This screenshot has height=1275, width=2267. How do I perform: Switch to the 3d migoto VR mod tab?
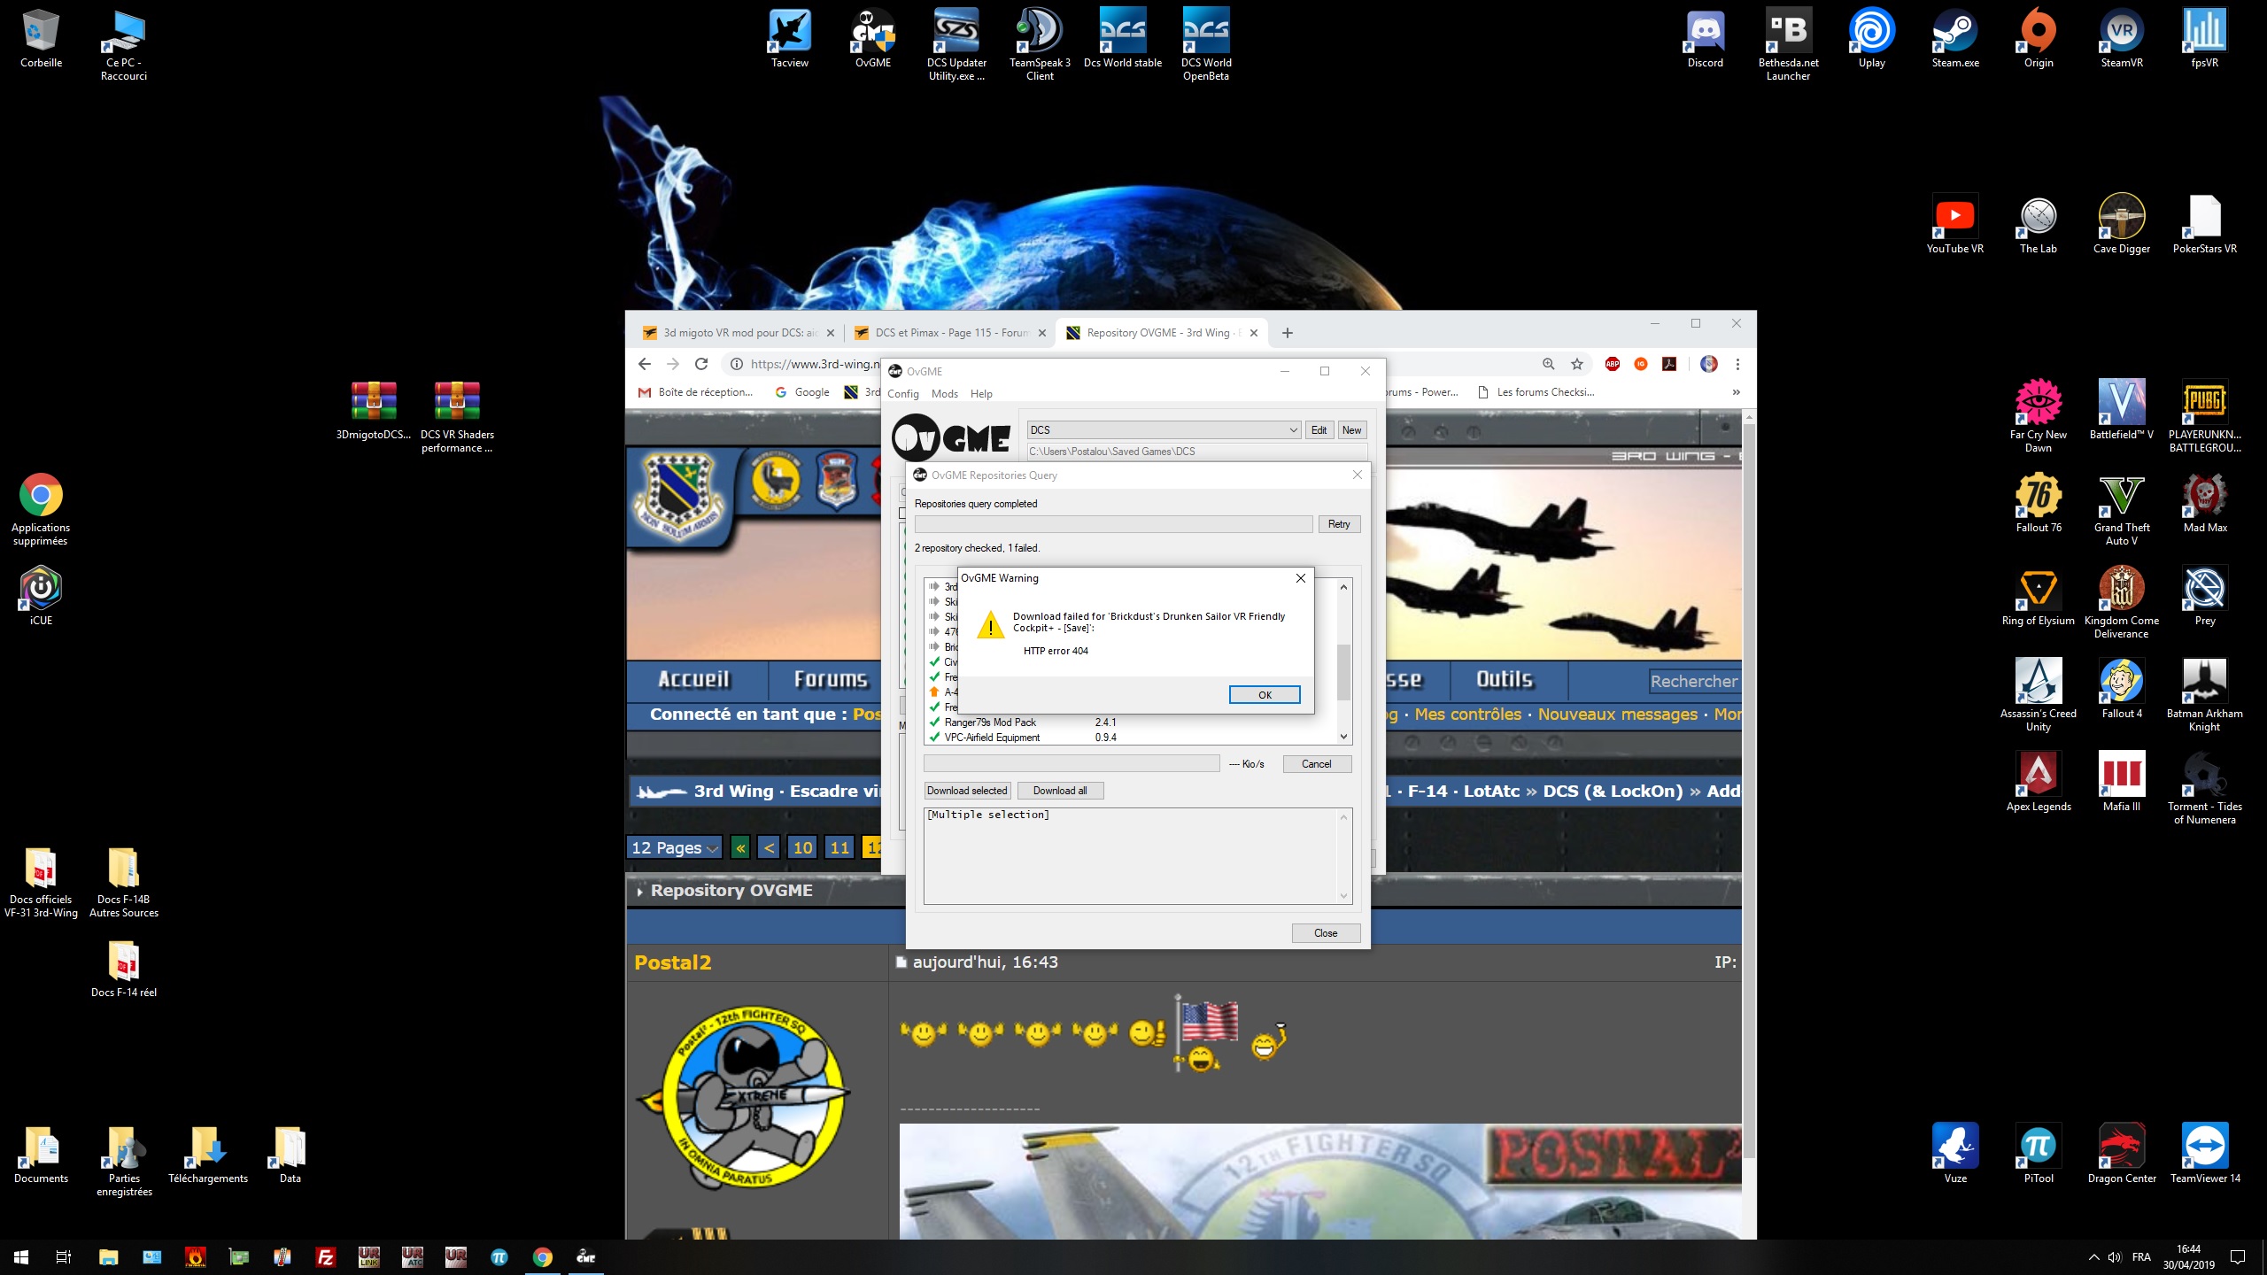click(x=739, y=333)
